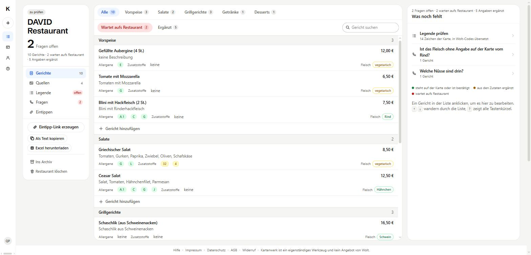Click 'Excel herunterladen'
This screenshot has height=255, width=531.
point(49,148)
